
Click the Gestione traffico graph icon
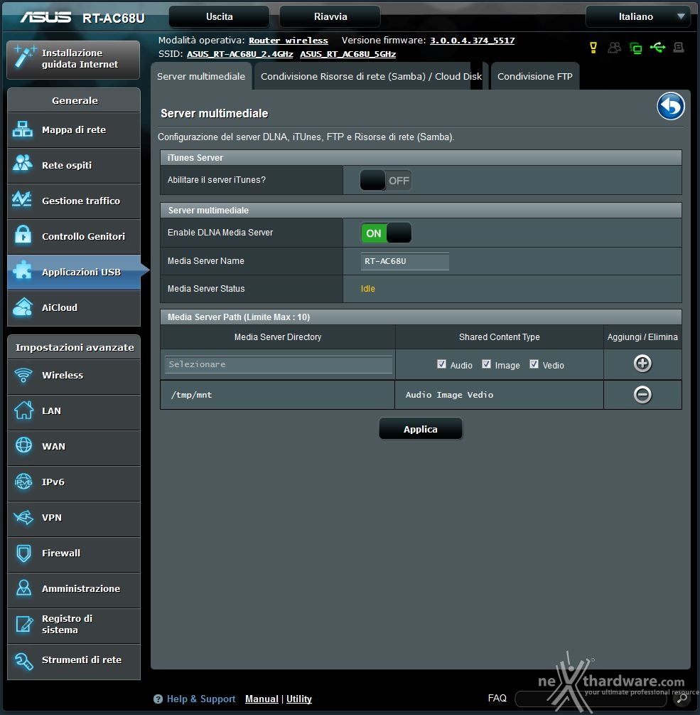22,198
